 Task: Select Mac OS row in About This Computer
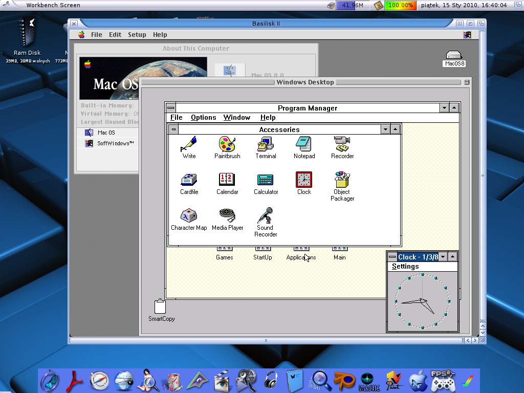(107, 133)
